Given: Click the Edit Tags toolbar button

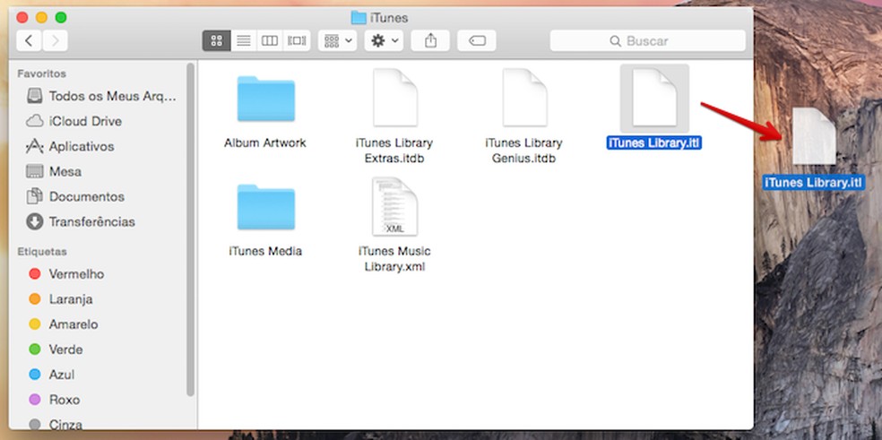Looking at the screenshot, I should (477, 40).
